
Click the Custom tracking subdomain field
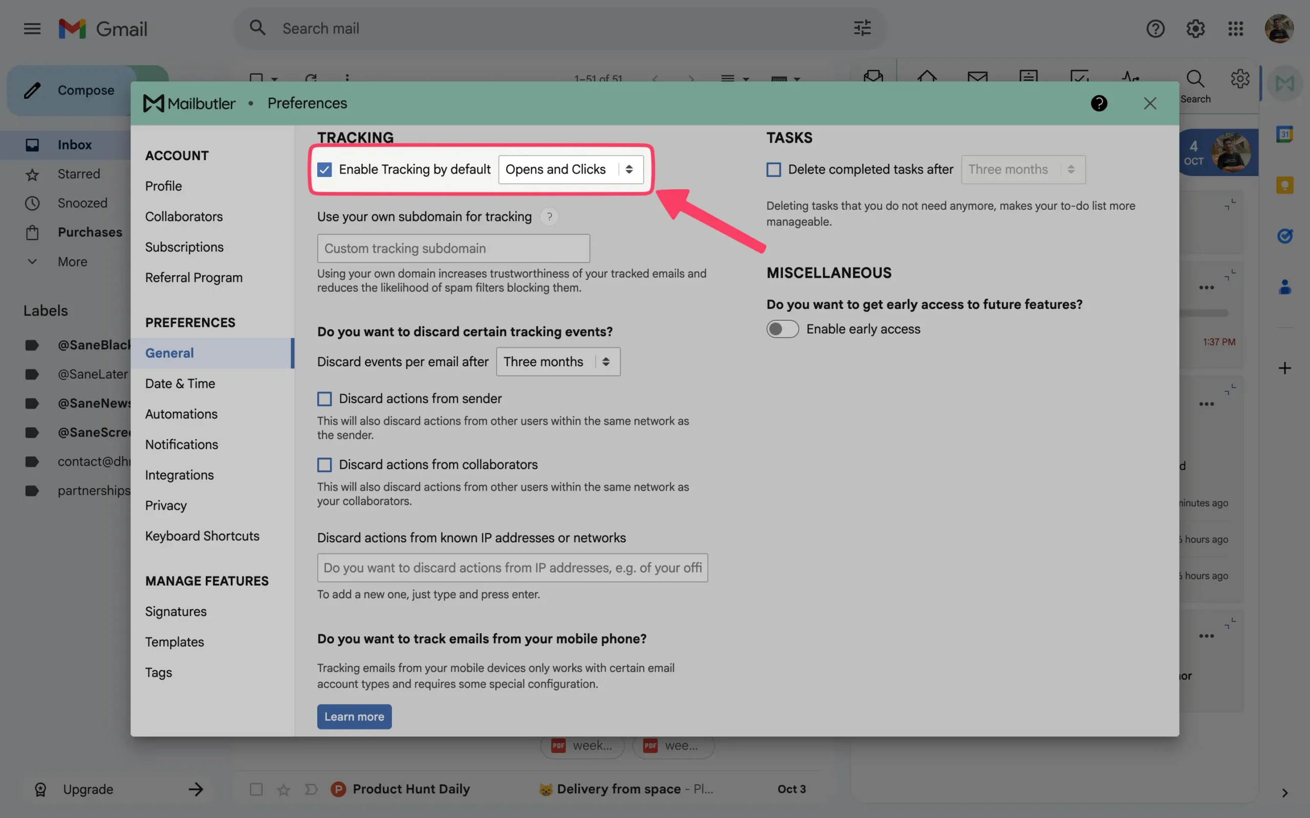[x=453, y=248]
